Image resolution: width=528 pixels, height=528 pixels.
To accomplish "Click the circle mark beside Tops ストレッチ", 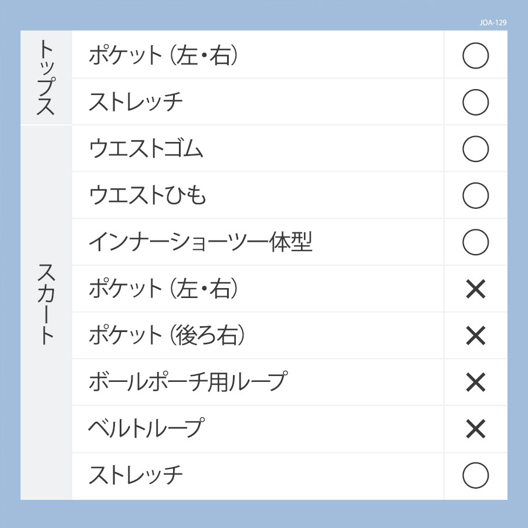I will (x=475, y=102).
